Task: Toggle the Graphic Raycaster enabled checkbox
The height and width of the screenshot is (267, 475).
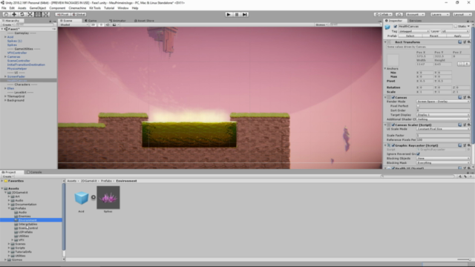Action: tap(393, 145)
